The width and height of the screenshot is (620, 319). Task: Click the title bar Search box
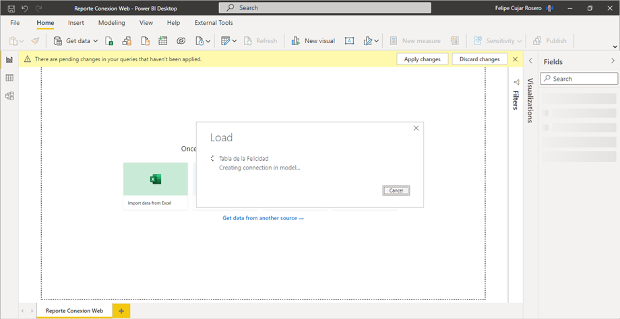point(325,8)
